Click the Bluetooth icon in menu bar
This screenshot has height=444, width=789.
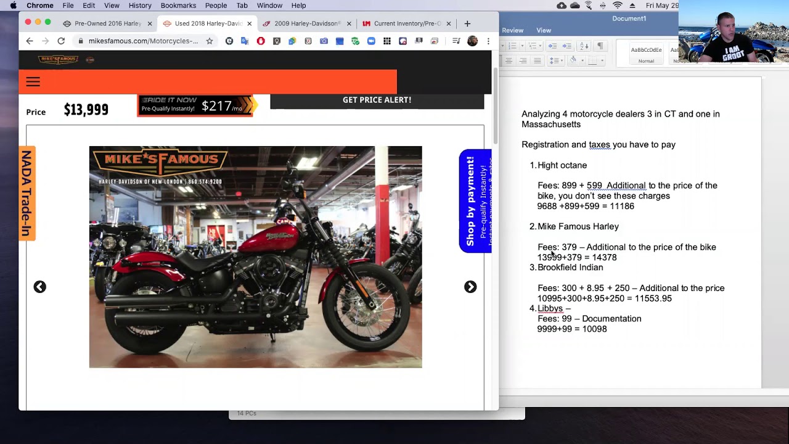(603, 6)
